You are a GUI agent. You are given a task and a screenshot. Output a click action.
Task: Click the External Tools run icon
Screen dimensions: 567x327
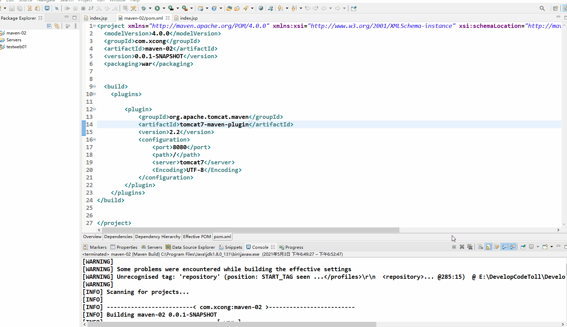tap(185, 8)
